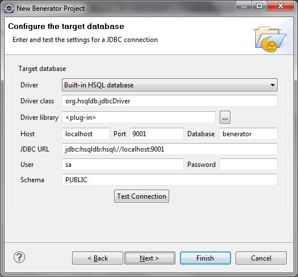Maximize the wizard window
Image resolution: width=298 pixels, height=277 pixels.
click(259, 6)
